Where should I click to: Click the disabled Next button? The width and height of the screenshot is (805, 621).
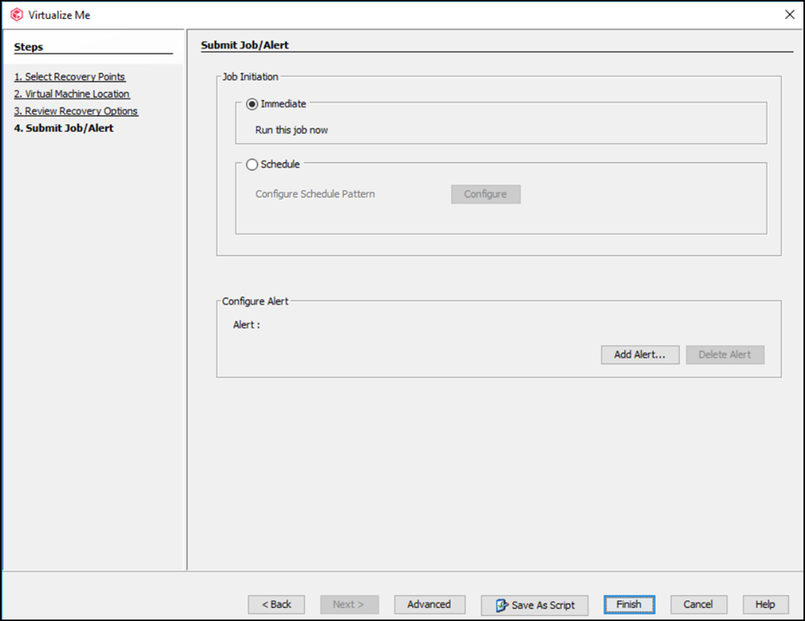tap(349, 605)
